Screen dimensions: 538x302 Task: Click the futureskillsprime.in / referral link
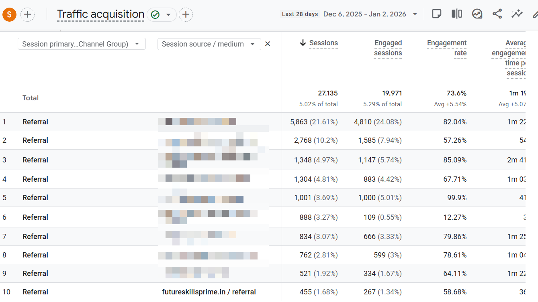(209, 292)
